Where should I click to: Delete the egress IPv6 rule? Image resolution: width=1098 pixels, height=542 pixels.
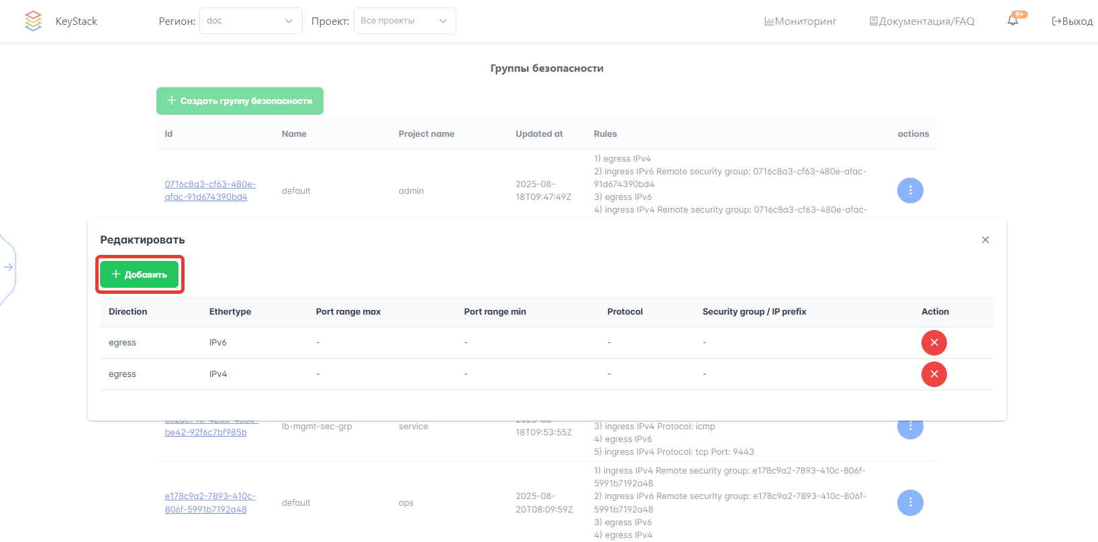coord(934,343)
